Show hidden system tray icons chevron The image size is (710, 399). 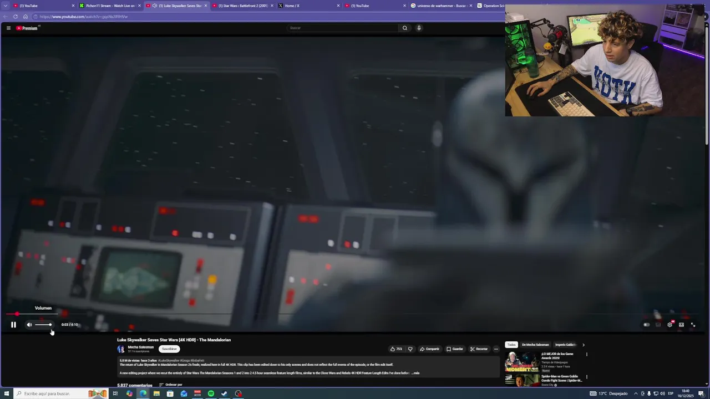point(636,393)
